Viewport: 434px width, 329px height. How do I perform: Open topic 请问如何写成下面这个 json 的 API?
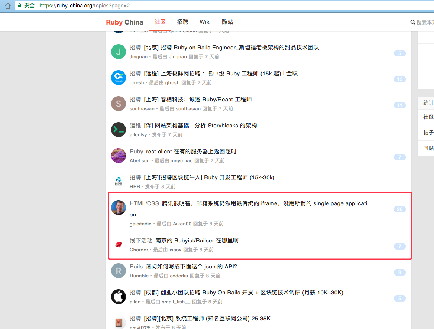[191, 267]
